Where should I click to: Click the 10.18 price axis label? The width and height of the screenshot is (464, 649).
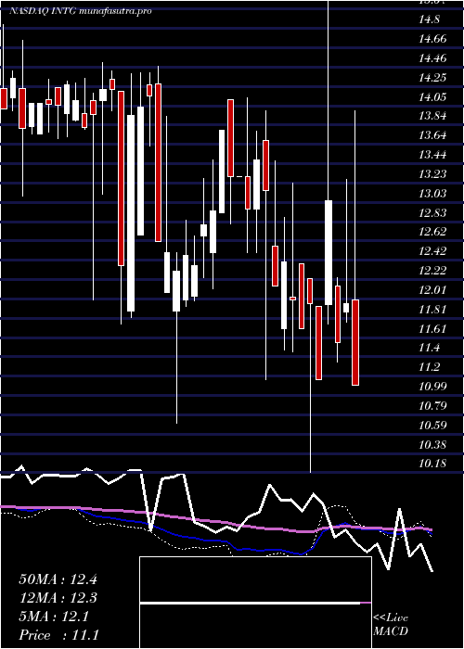click(x=433, y=464)
